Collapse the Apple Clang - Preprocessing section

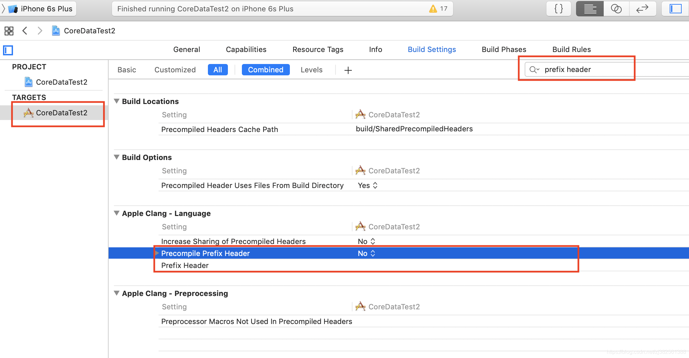point(117,293)
